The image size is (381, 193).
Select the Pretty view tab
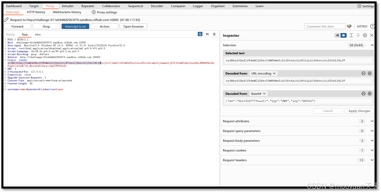coord(11,34)
